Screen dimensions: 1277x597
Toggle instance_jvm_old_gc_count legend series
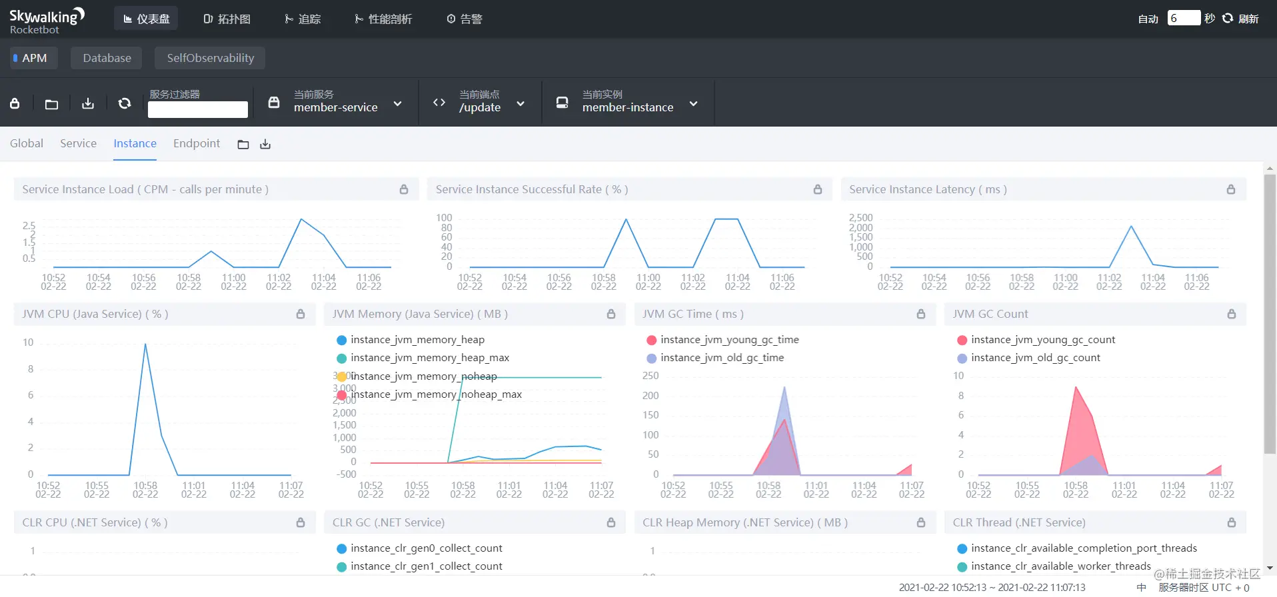(1028, 358)
